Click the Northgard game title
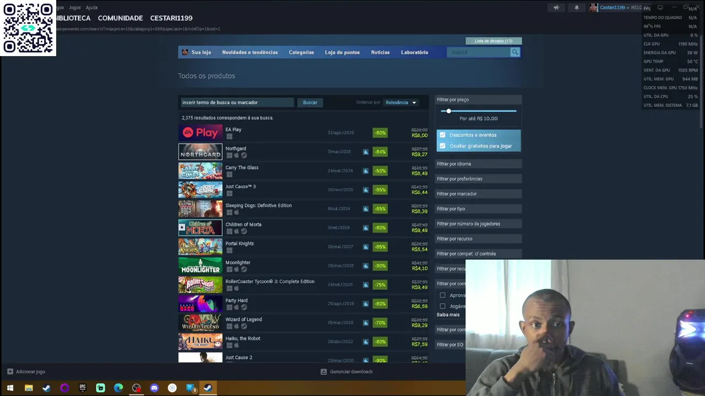The width and height of the screenshot is (705, 396). pyautogui.click(x=236, y=148)
